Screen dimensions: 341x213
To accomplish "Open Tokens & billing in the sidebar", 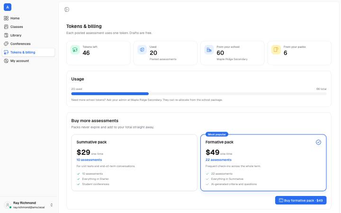I will tap(28, 53).
